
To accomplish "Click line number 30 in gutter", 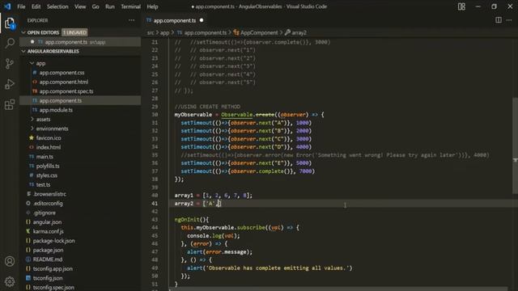I will point(155,115).
